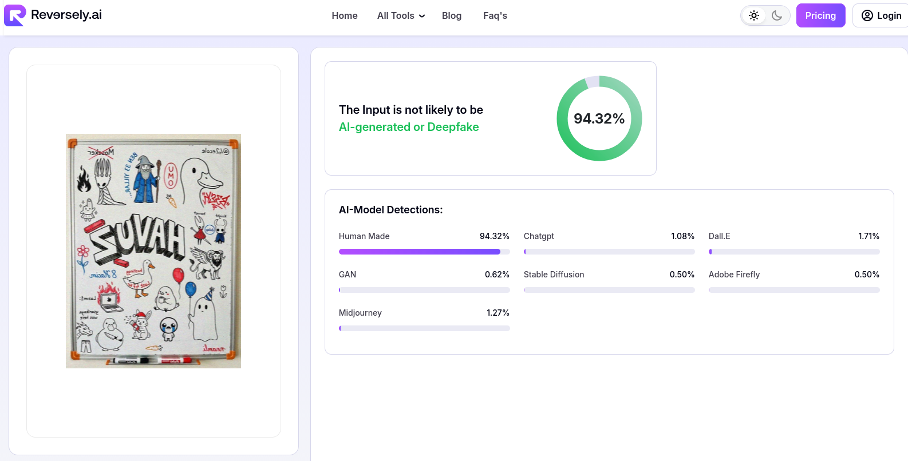The height and width of the screenshot is (461, 908).
Task: Click the Midjourney detection bar
Action: click(x=424, y=328)
